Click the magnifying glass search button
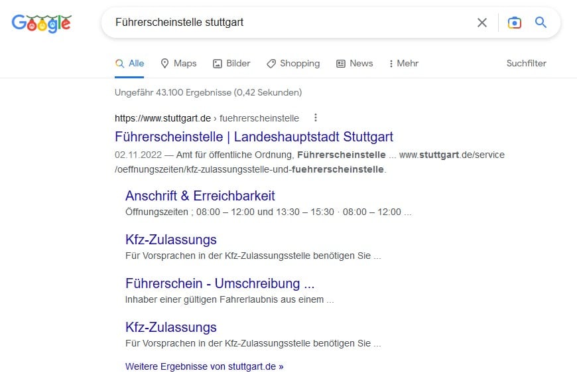577x381 pixels. pyautogui.click(x=541, y=23)
